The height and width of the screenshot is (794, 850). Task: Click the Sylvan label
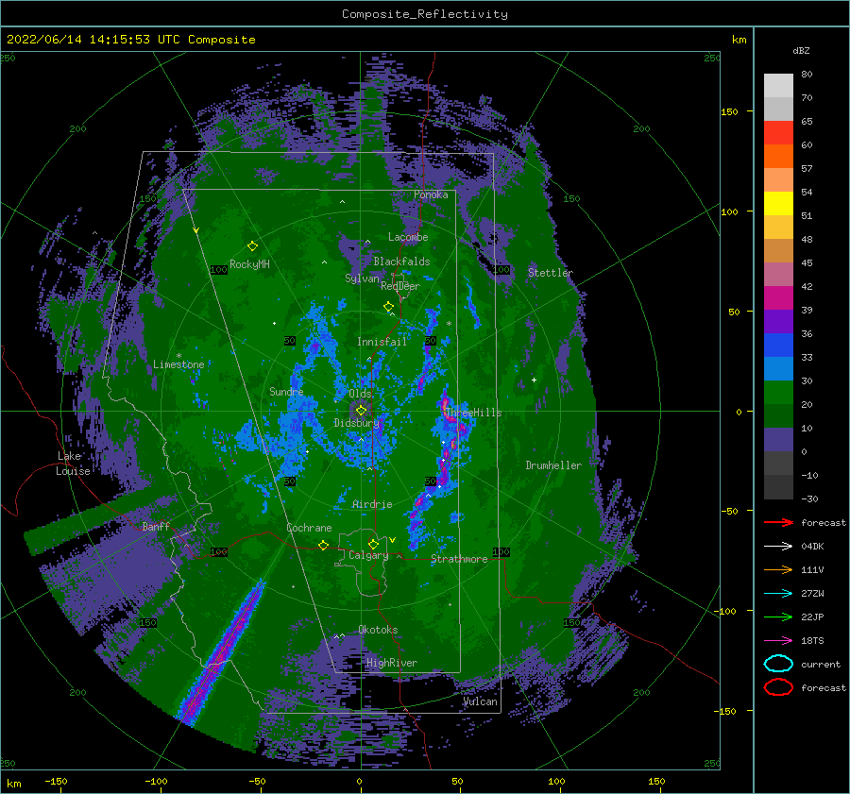(x=362, y=279)
